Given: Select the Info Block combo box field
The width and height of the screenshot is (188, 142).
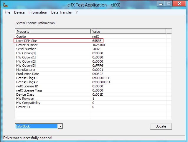Looking at the screenshot, I should pyautogui.click(x=36, y=126).
